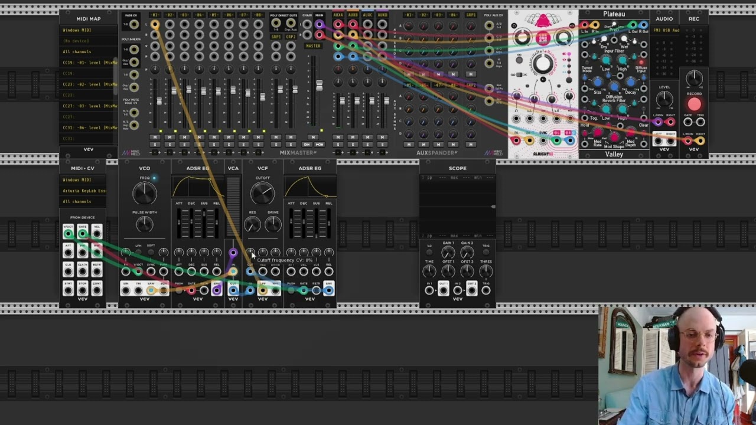Click the TRIG jack on the REC module
Screen dimensions: 756x425
click(x=700, y=122)
